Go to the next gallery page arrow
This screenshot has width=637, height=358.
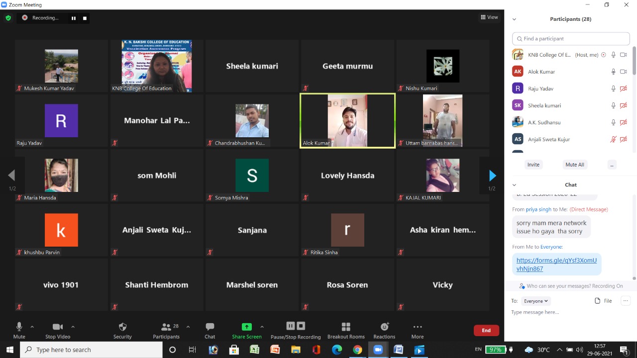(492, 175)
